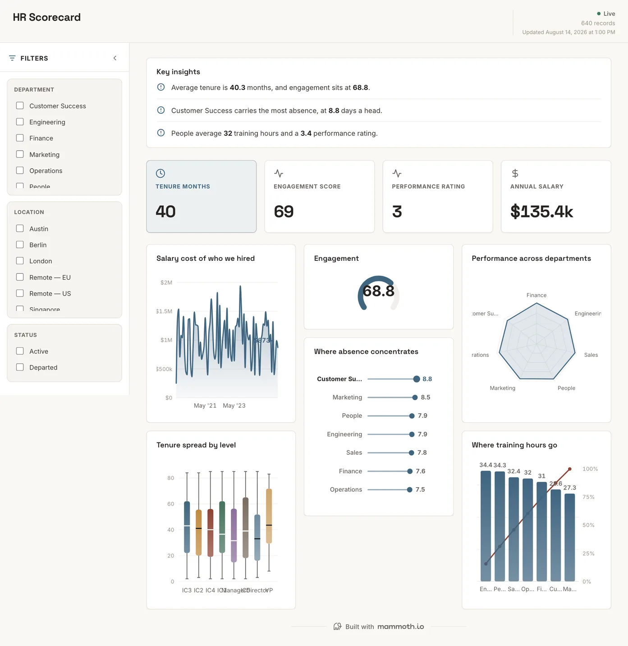Click the LOCATION filter group heading
Screen dimensions: 628x646
[x=29, y=212]
